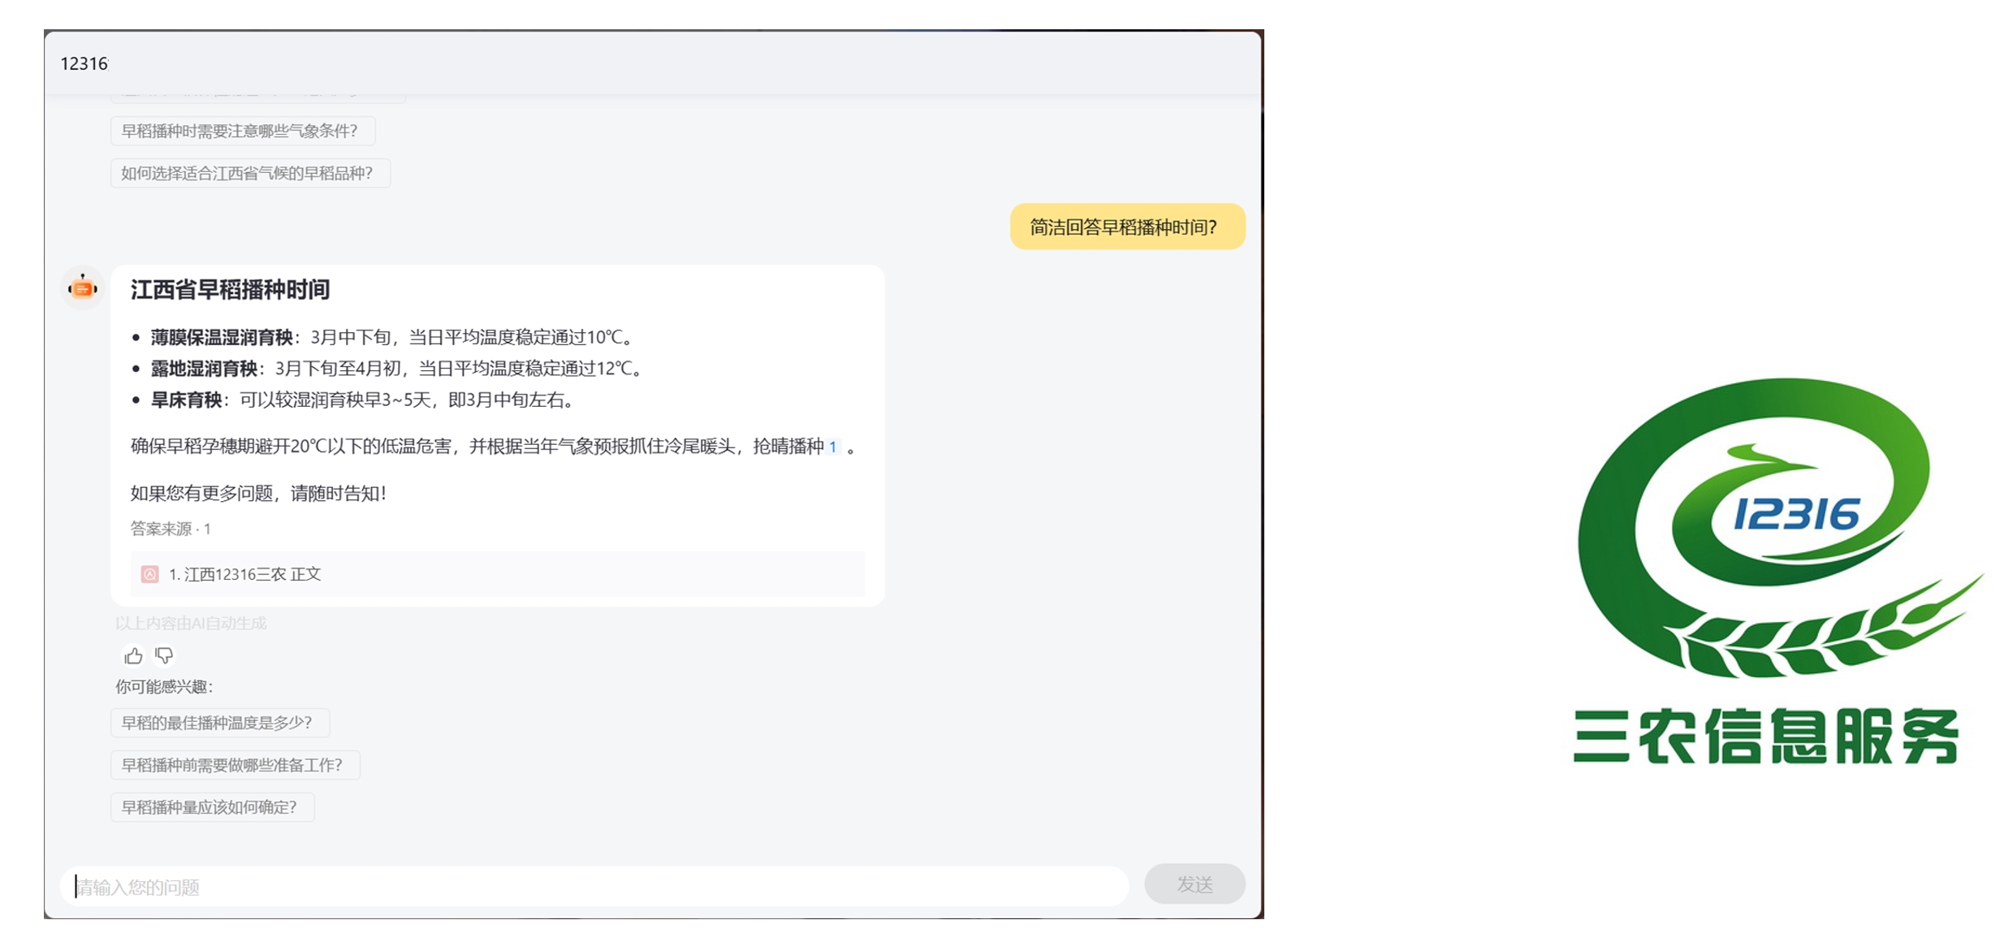2013x946 pixels.
Task: Click the label 你可能感兴趣:
Action: pos(164,687)
